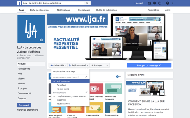The image size is (190, 118).
Task: Choose 'Ne plus suivre cette Page'
Action: coord(70,72)
